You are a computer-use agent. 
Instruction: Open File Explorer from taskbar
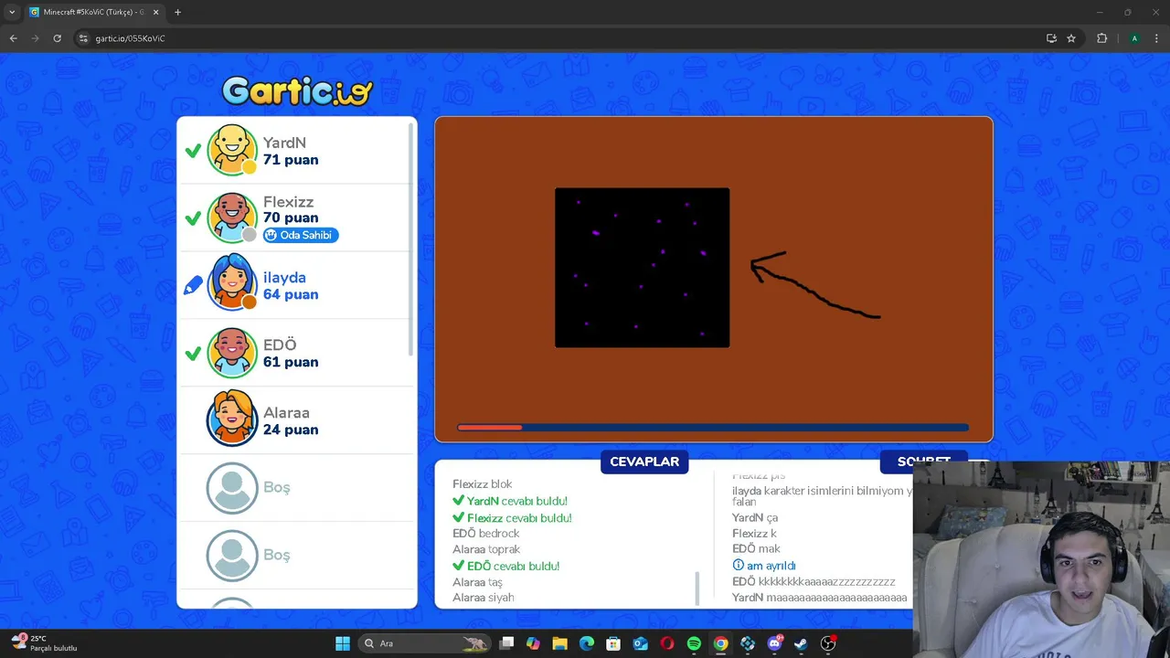pyautogui.click(x=559, y=643)
